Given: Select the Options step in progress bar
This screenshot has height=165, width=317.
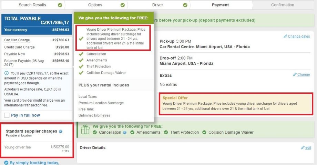Looking at the screenshot, I should point(95,5).
